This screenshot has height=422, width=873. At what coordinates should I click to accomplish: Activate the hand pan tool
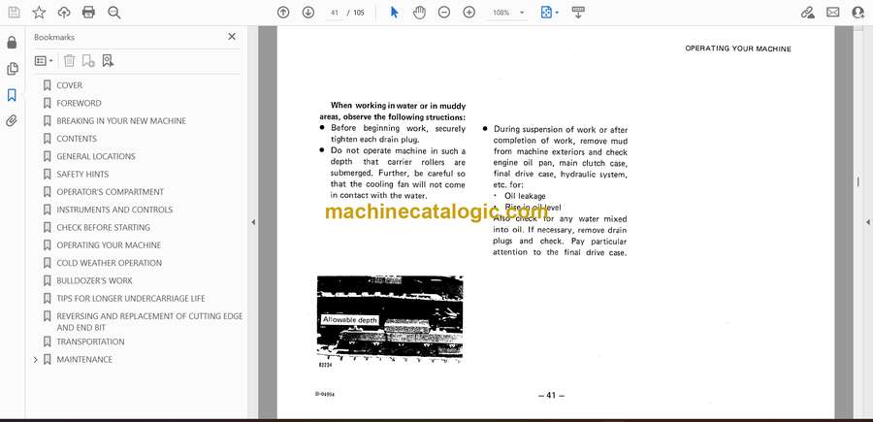[419, 13]
